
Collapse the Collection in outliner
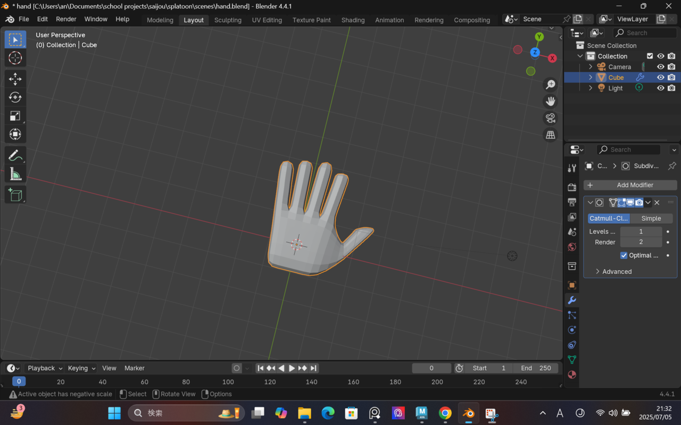tap(580, 56)
